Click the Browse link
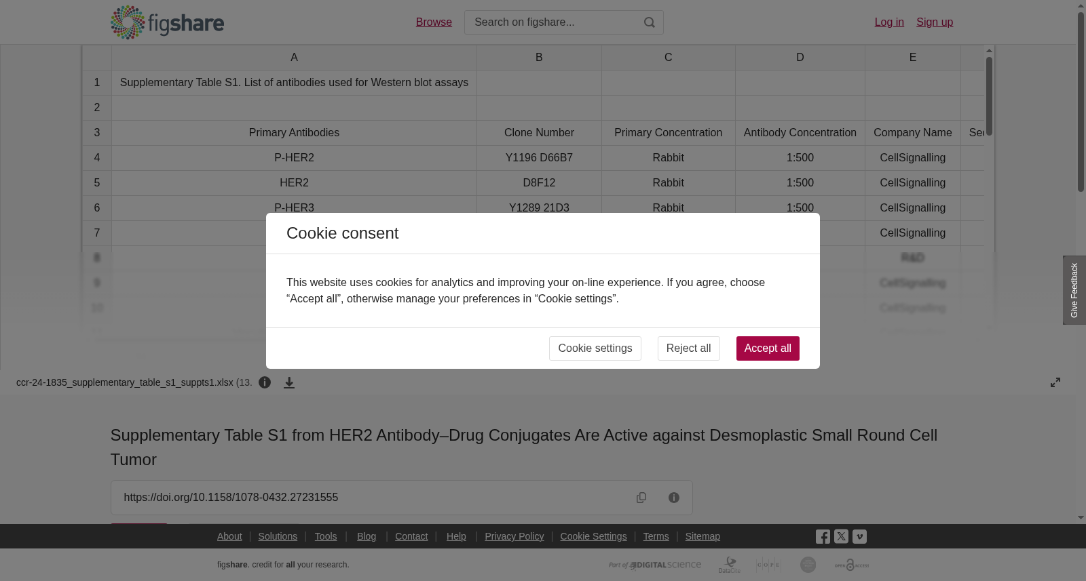Image resolution: width=1086 pixels, height=581 pixels. 434,22
